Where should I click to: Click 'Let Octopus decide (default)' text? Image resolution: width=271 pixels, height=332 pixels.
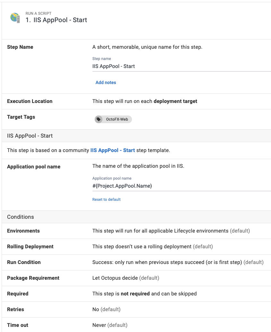(x=126, y=278)
